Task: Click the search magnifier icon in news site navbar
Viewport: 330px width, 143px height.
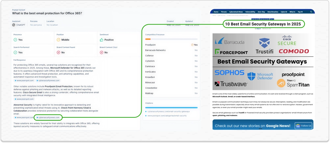Action: (x=311, y=12)
